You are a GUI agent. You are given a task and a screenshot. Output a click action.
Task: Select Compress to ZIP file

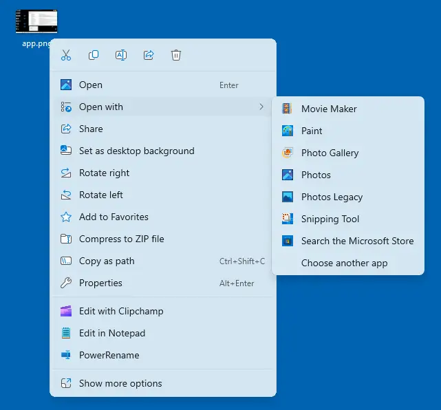pos(163,239)
